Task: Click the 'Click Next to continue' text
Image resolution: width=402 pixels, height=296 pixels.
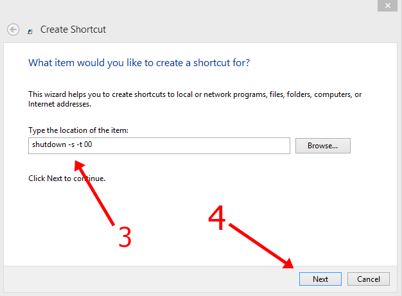Action: (x=67, y=178)
